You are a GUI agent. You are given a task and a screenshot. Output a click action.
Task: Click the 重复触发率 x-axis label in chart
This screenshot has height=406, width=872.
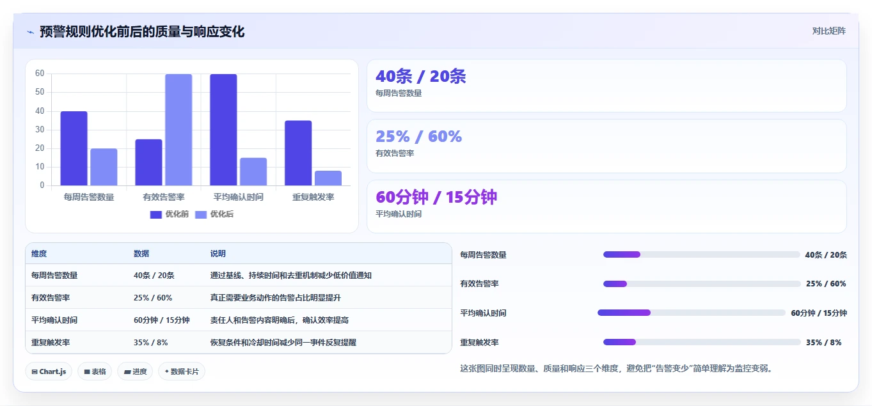pyautogui.click(x=313, y=198)
